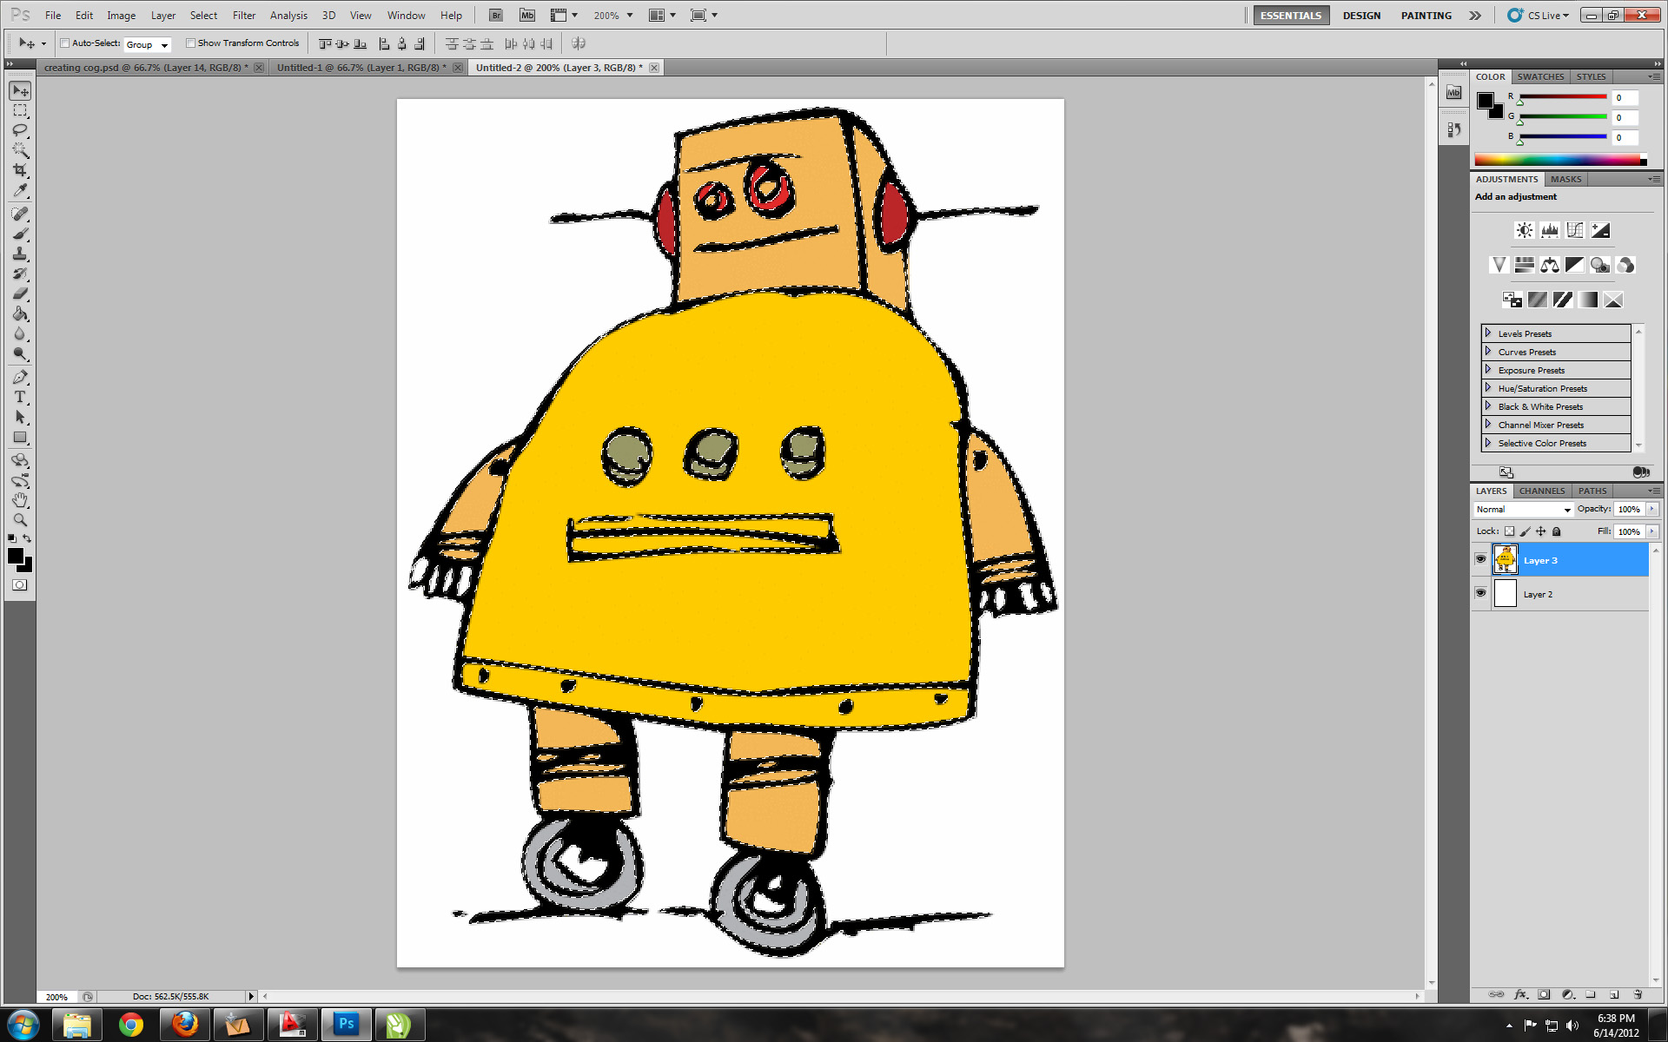Select the Clone Stamp tool
This screenshot has width=1668, height=1042.
pos(20,254)
